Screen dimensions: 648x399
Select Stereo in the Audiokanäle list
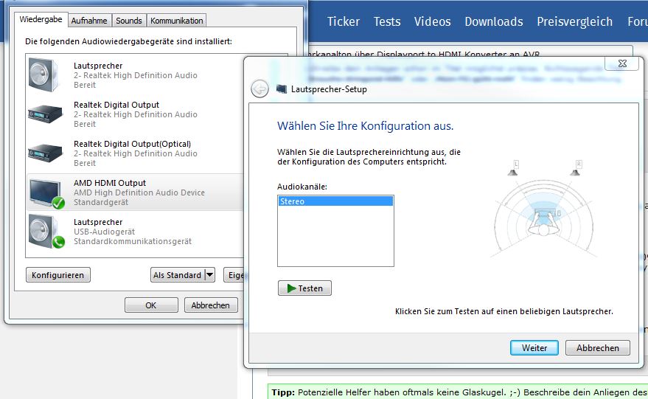(x=335, y=201)
